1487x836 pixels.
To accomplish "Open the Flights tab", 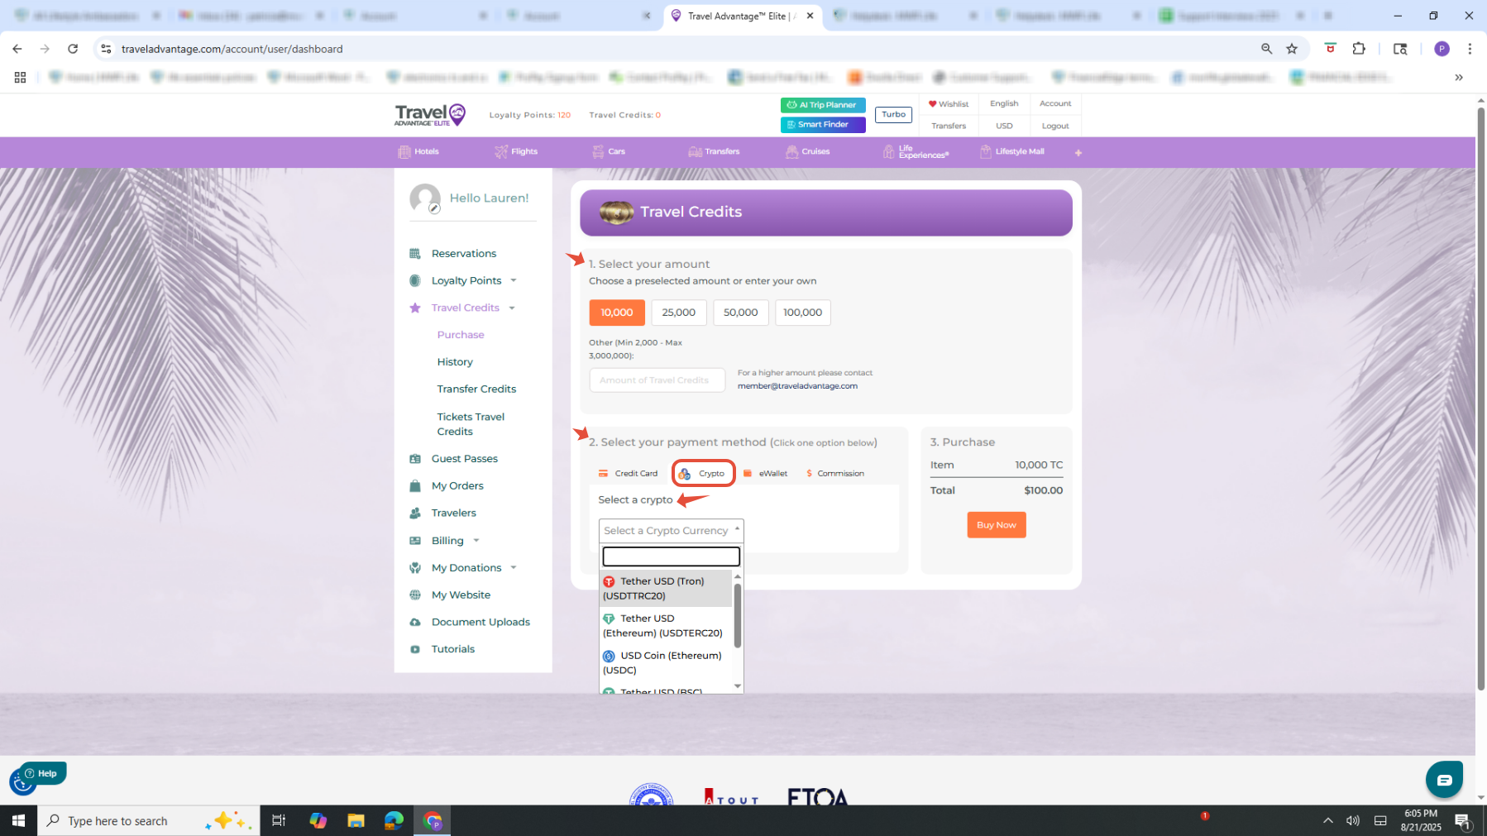I will (x=516, y=152).
